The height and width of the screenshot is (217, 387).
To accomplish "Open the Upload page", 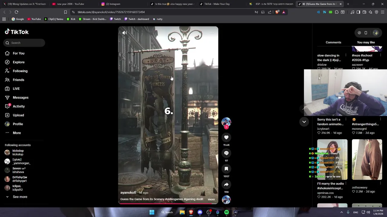I will click(18, 115).
